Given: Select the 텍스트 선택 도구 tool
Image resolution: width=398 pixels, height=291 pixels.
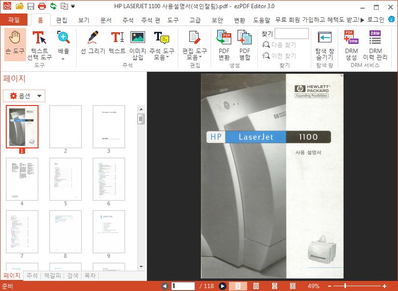Looking at the screenshot, I should 40,45.
